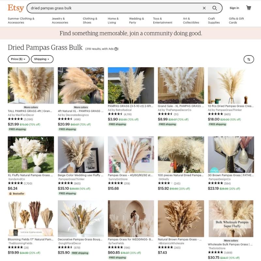
Task: Click five-star rating of TALL PAMPAS GRASS listing
Action: point(15,119)
